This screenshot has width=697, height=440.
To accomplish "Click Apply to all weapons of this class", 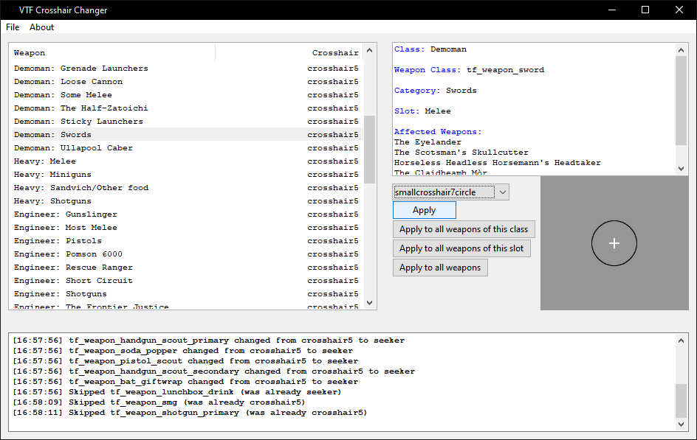I will pyautogui.click(x=464, y=229).
